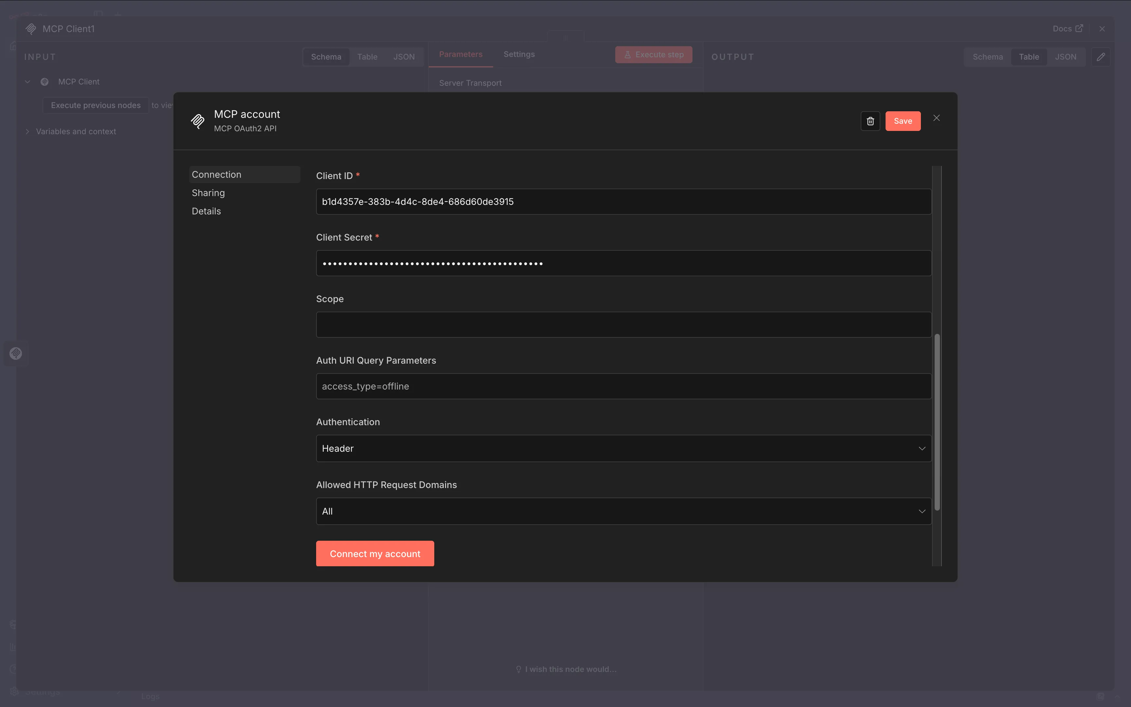The width and height of the screenshot is (1131, 707).
Task: Save the MCP account credential
Action: pyautogui.click(x=903, y=121)
